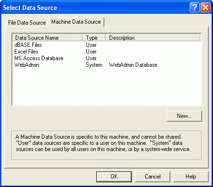
Task: Click the User type cell for dBASE Files
Action: coord(91,45)
